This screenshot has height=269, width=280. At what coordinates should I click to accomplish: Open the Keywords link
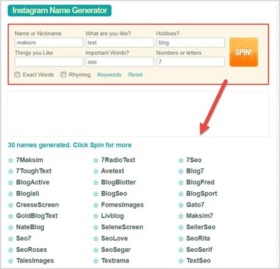pos(109,75)
